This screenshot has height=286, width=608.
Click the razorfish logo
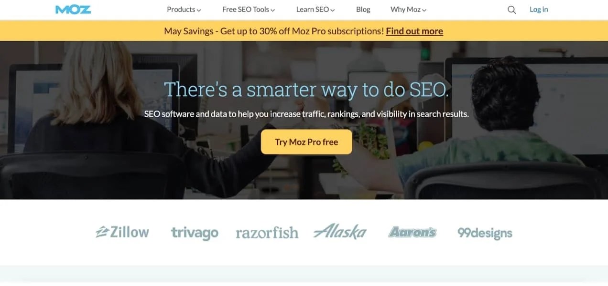coord(267,233)
